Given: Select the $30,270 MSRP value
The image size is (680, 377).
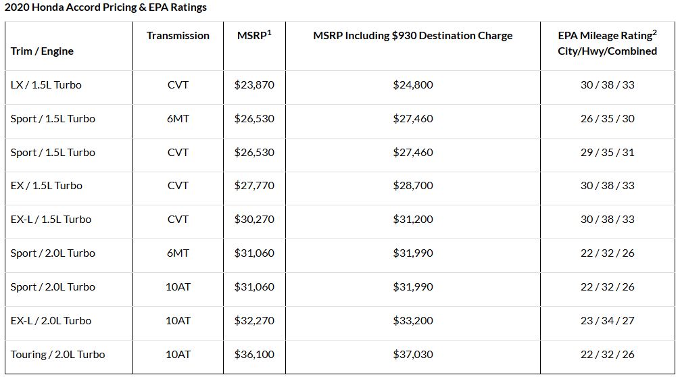Looking at the screenshot, I should (254, 220).
